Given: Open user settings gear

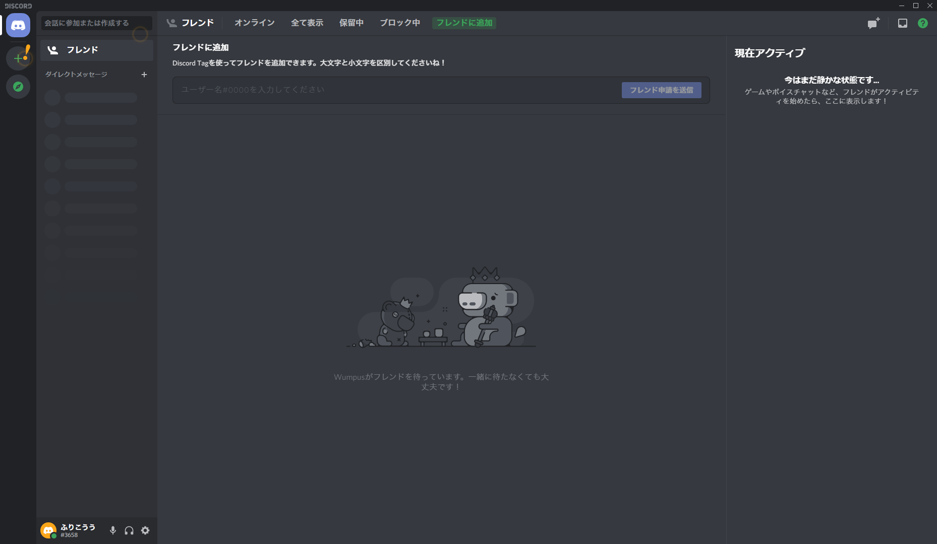Looking at the screenshot, I should point(145,530).
